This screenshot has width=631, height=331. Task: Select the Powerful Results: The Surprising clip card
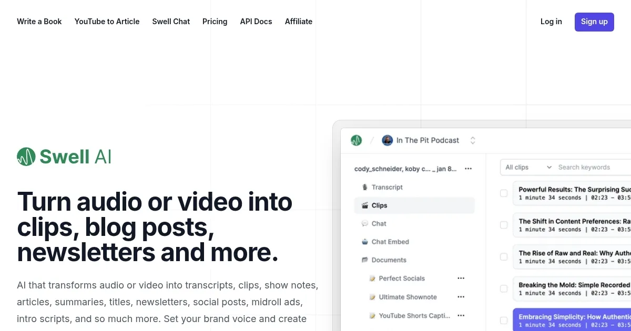click(x=572, y=193)
